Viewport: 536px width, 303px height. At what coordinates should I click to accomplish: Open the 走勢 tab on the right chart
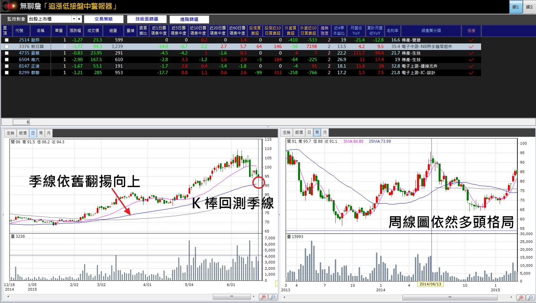click(x=286, y=133)
